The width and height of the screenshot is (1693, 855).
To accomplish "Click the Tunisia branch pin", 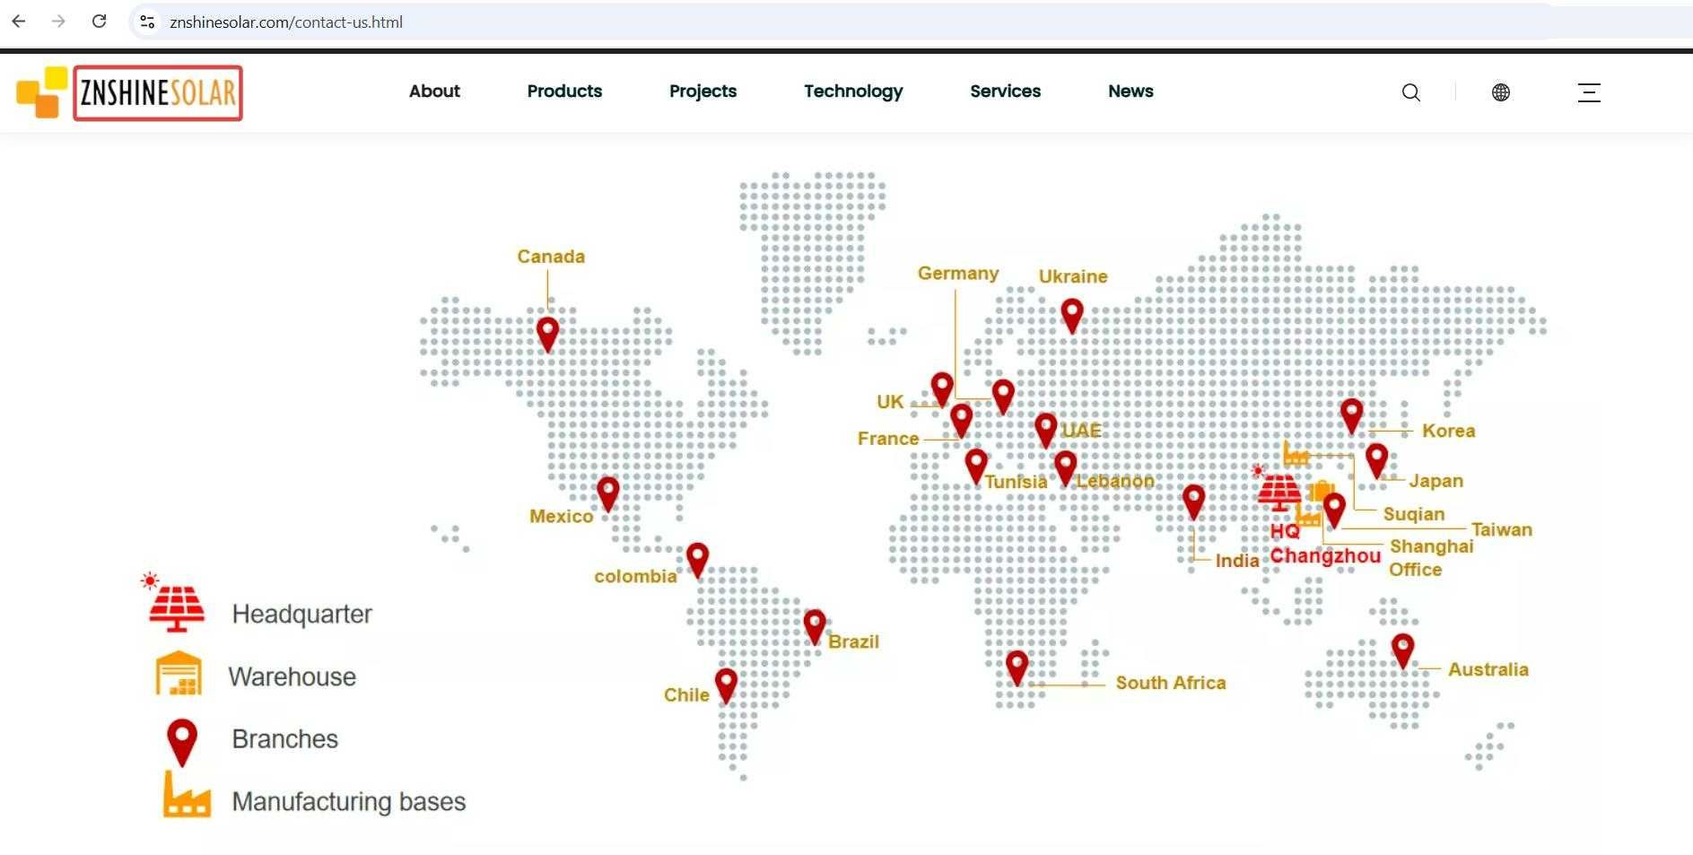I will [x=976, y=466].
